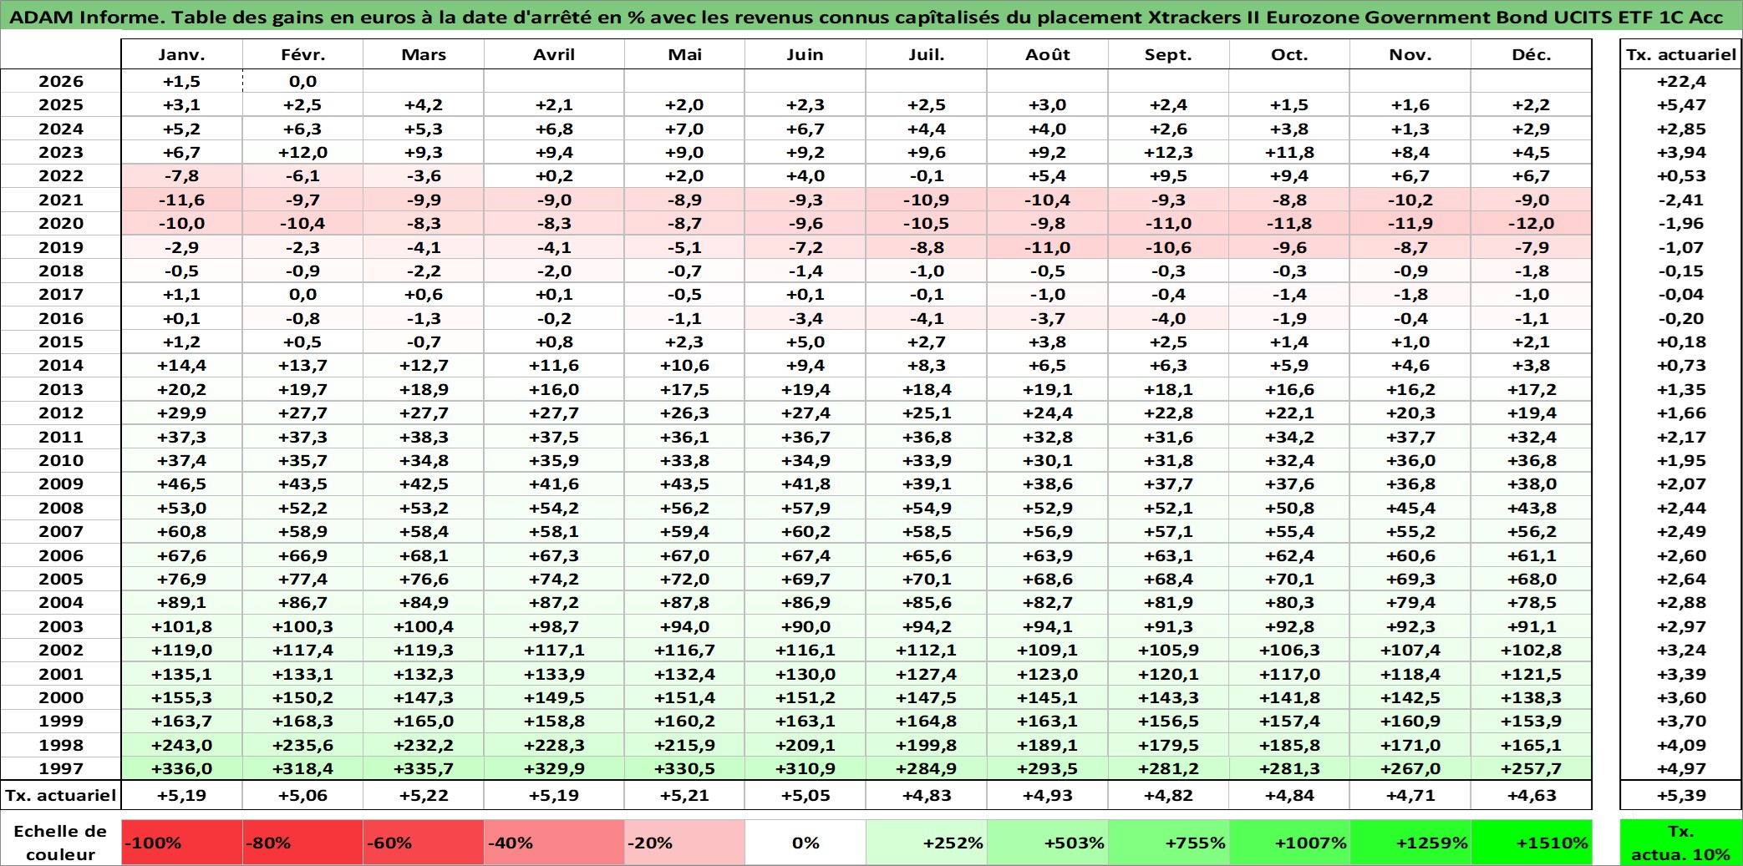Viewport: 1743px width, 866px height.
Task: Click the -3,4 June 2016 cell
Action: (x=805, y=318)
